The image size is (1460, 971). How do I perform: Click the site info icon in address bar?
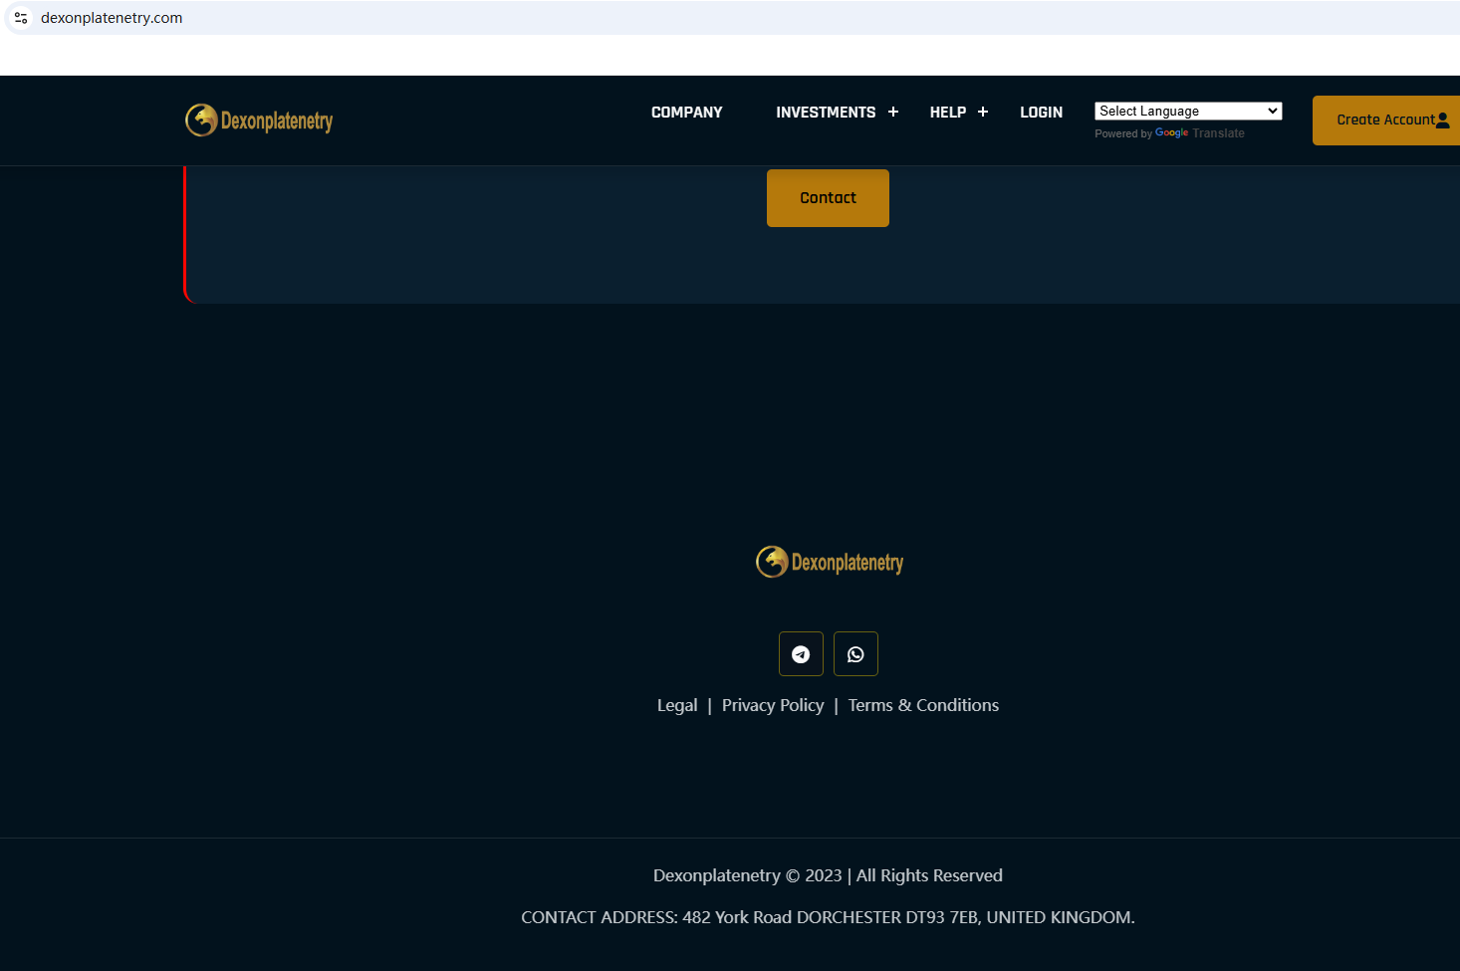point(21,18)
